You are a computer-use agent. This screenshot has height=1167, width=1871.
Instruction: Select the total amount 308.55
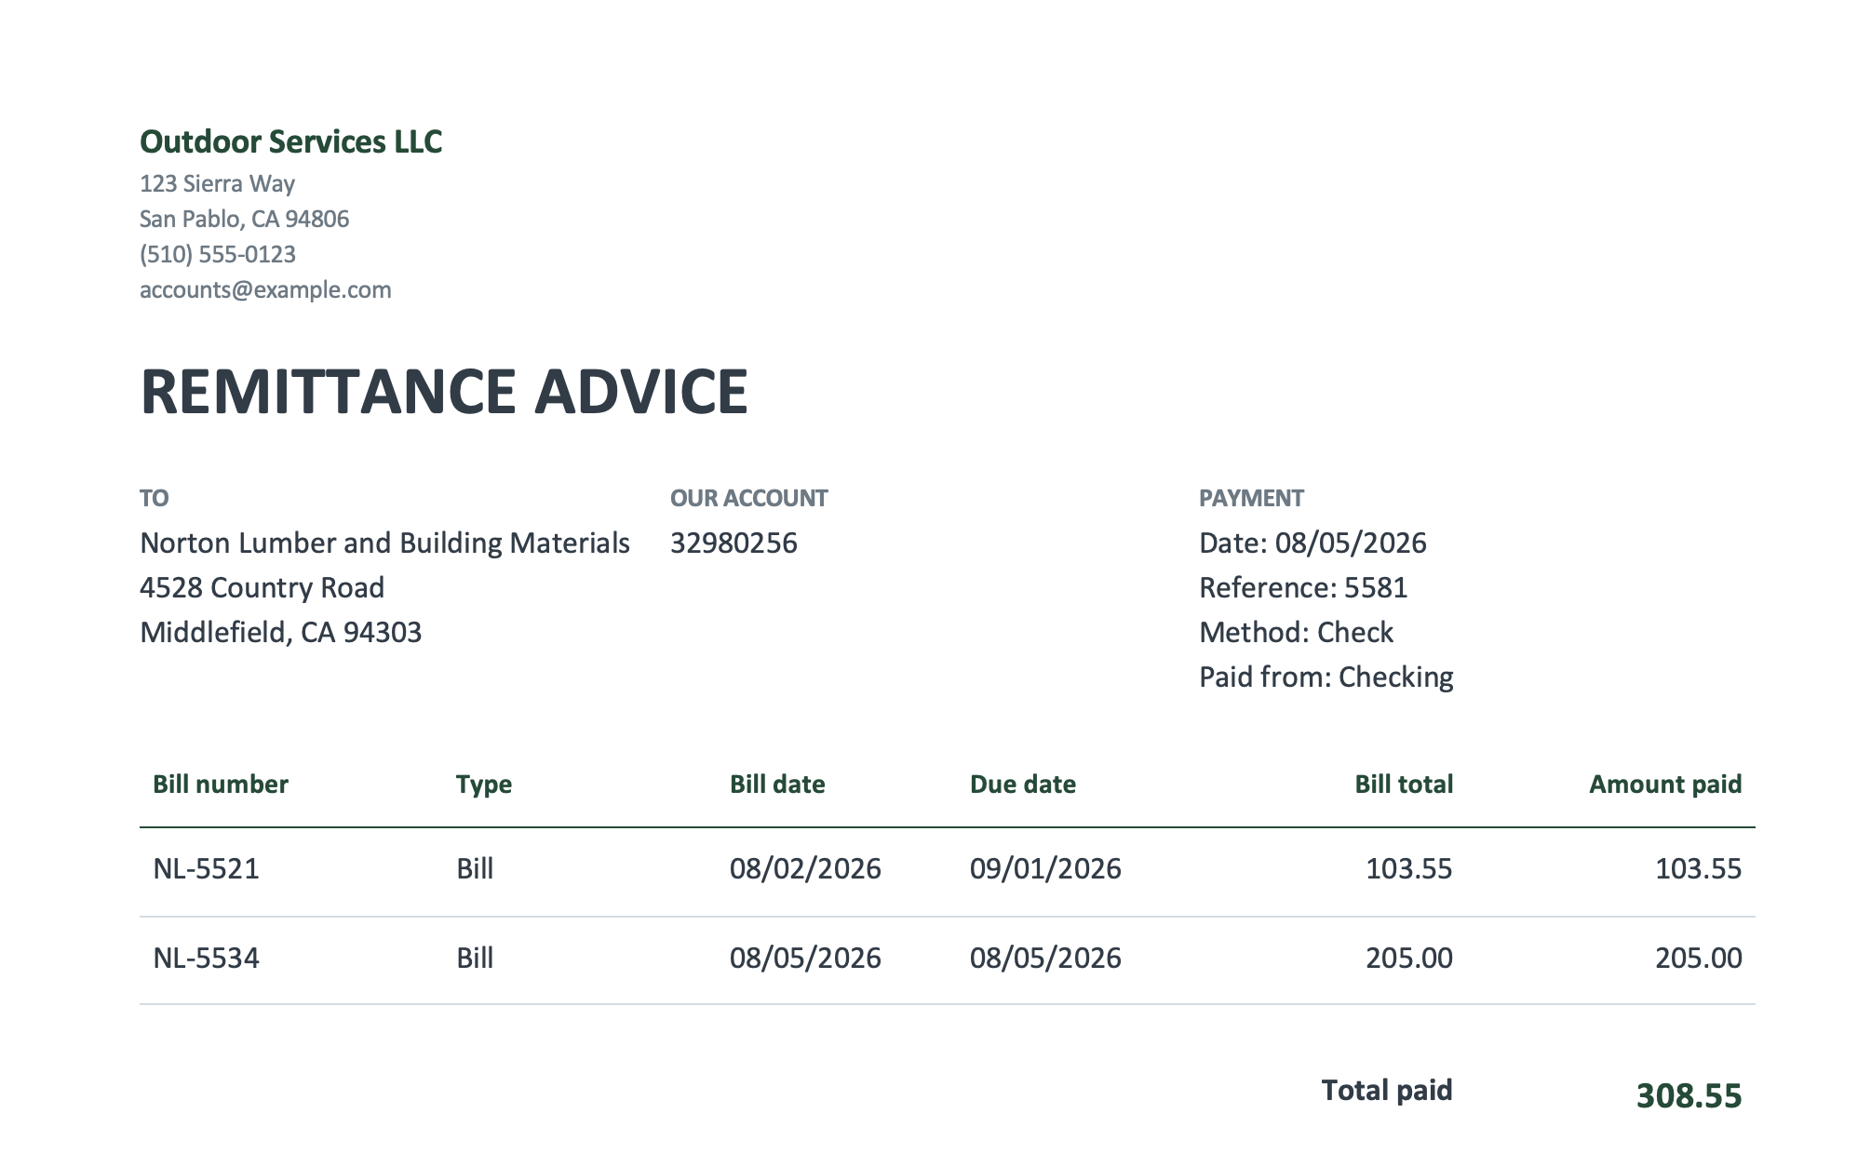point(1689,1095)
